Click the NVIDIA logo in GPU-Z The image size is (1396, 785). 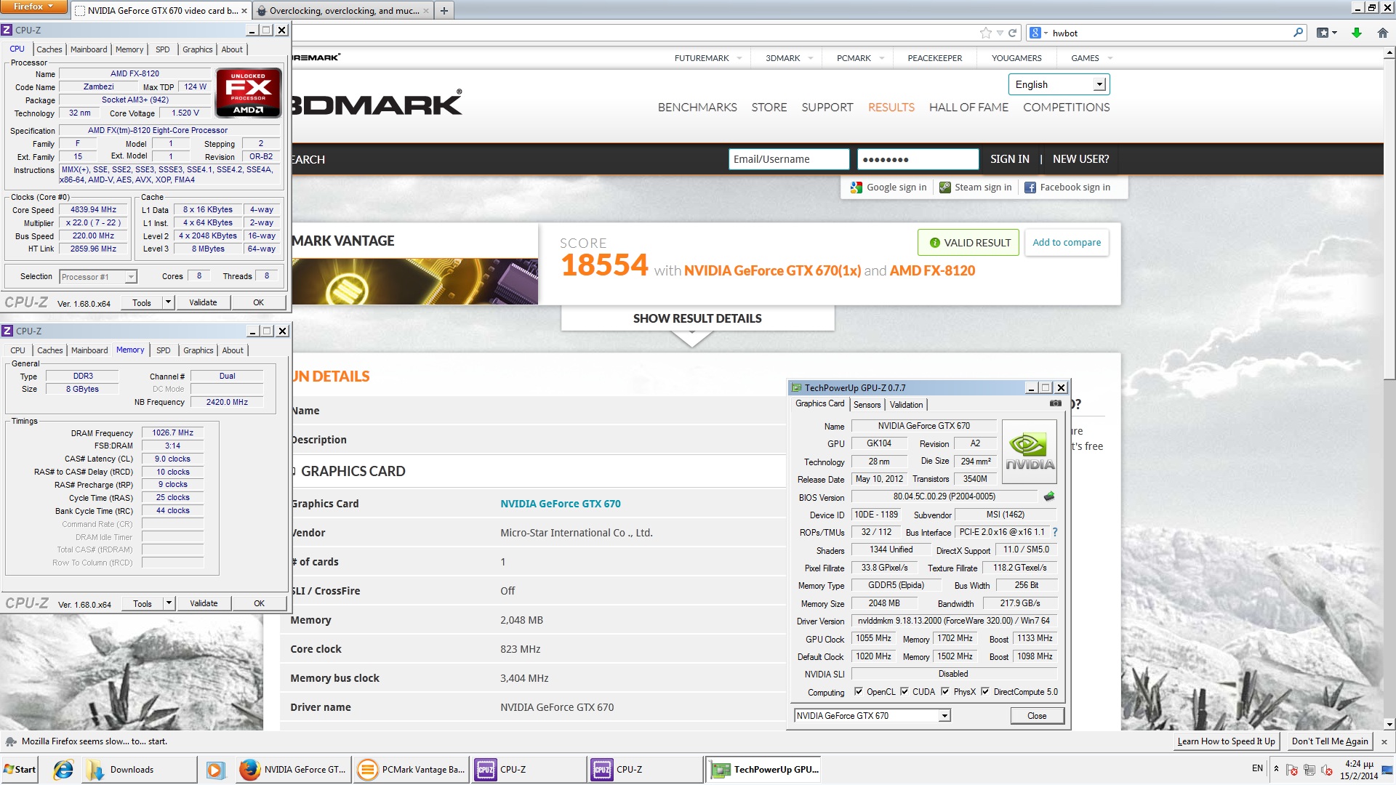pos(1029,451)
